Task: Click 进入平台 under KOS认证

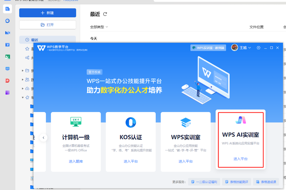Action: coord(131,161)
